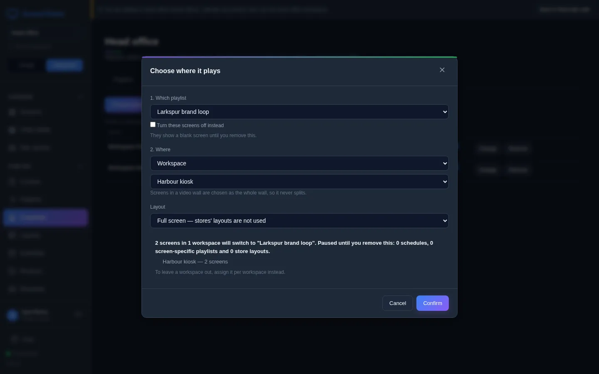Tick the 'Turn these screens off instead' checkbox
The width and height of the screenshot is (599, 374).
pos(153,125)
